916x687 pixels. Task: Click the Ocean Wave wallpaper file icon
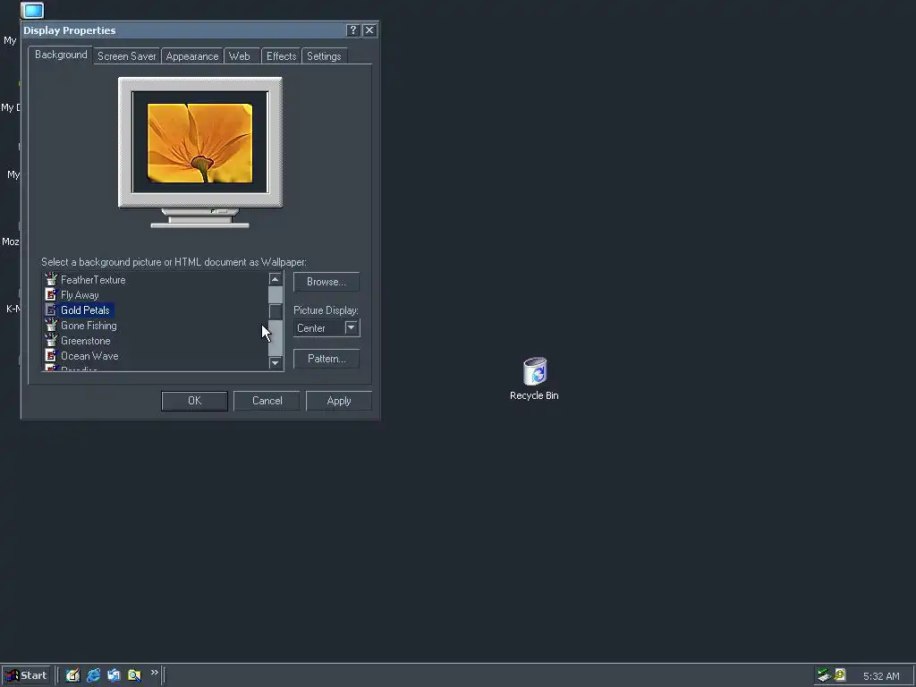51,355
